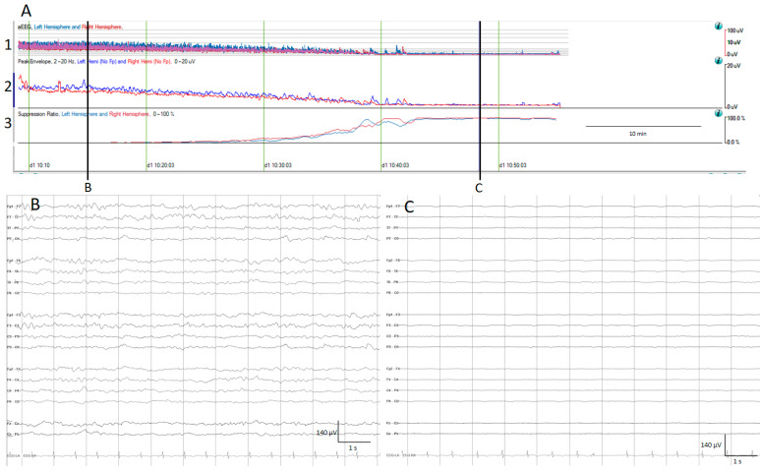Click the 20 uV PeakEnvelope scale label
Viewport: 760px width, 472px height.
pyautogui.click(x=733, y=66)
